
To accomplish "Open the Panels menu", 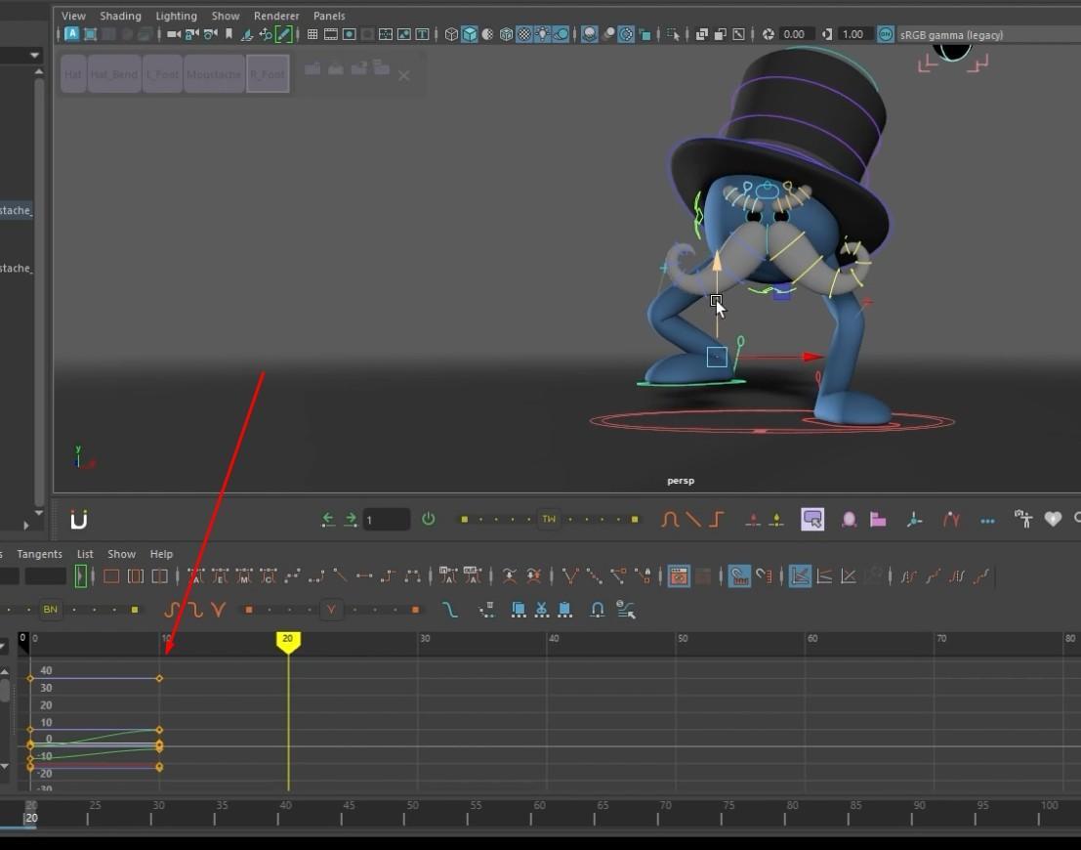I will point(329,16).
